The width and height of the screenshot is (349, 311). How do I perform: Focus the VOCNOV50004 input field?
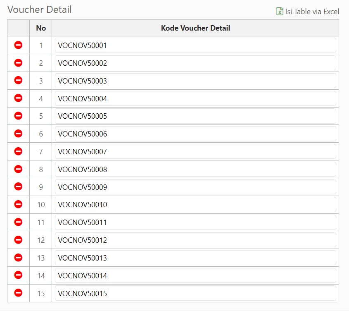[195, 98]
